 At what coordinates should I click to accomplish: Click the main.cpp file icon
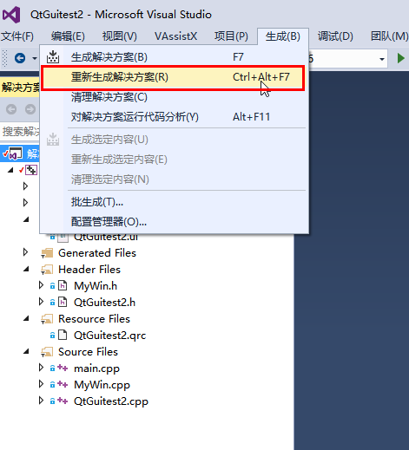pyautogui.click(x=63, y=368)
